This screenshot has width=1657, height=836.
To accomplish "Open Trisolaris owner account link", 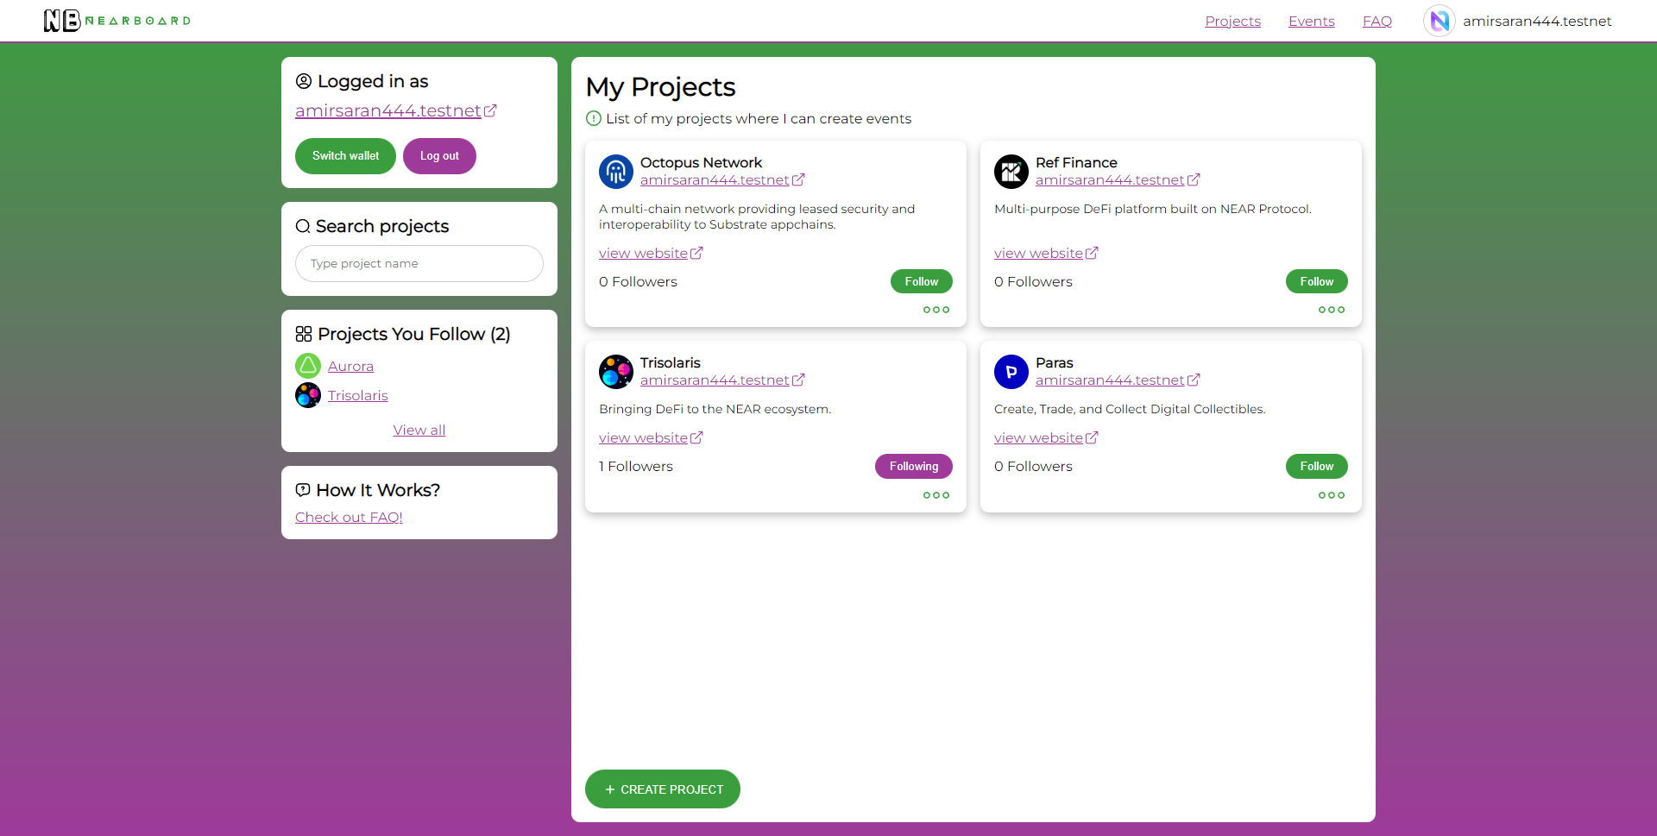I will 722,380.
